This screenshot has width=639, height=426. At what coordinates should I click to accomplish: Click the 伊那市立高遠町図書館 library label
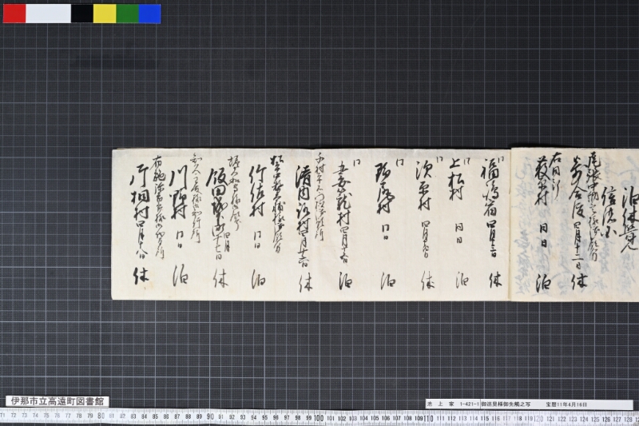[58, 401]
